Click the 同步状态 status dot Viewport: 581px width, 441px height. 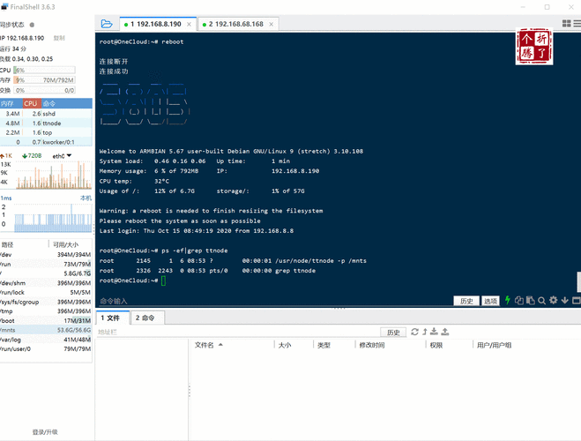[x=32, y=25]
